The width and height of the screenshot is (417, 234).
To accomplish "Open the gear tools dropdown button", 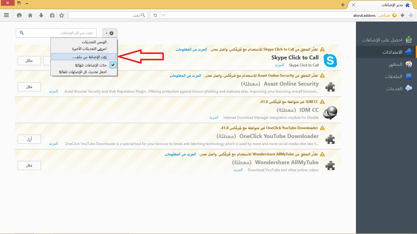I will [110, 33].
